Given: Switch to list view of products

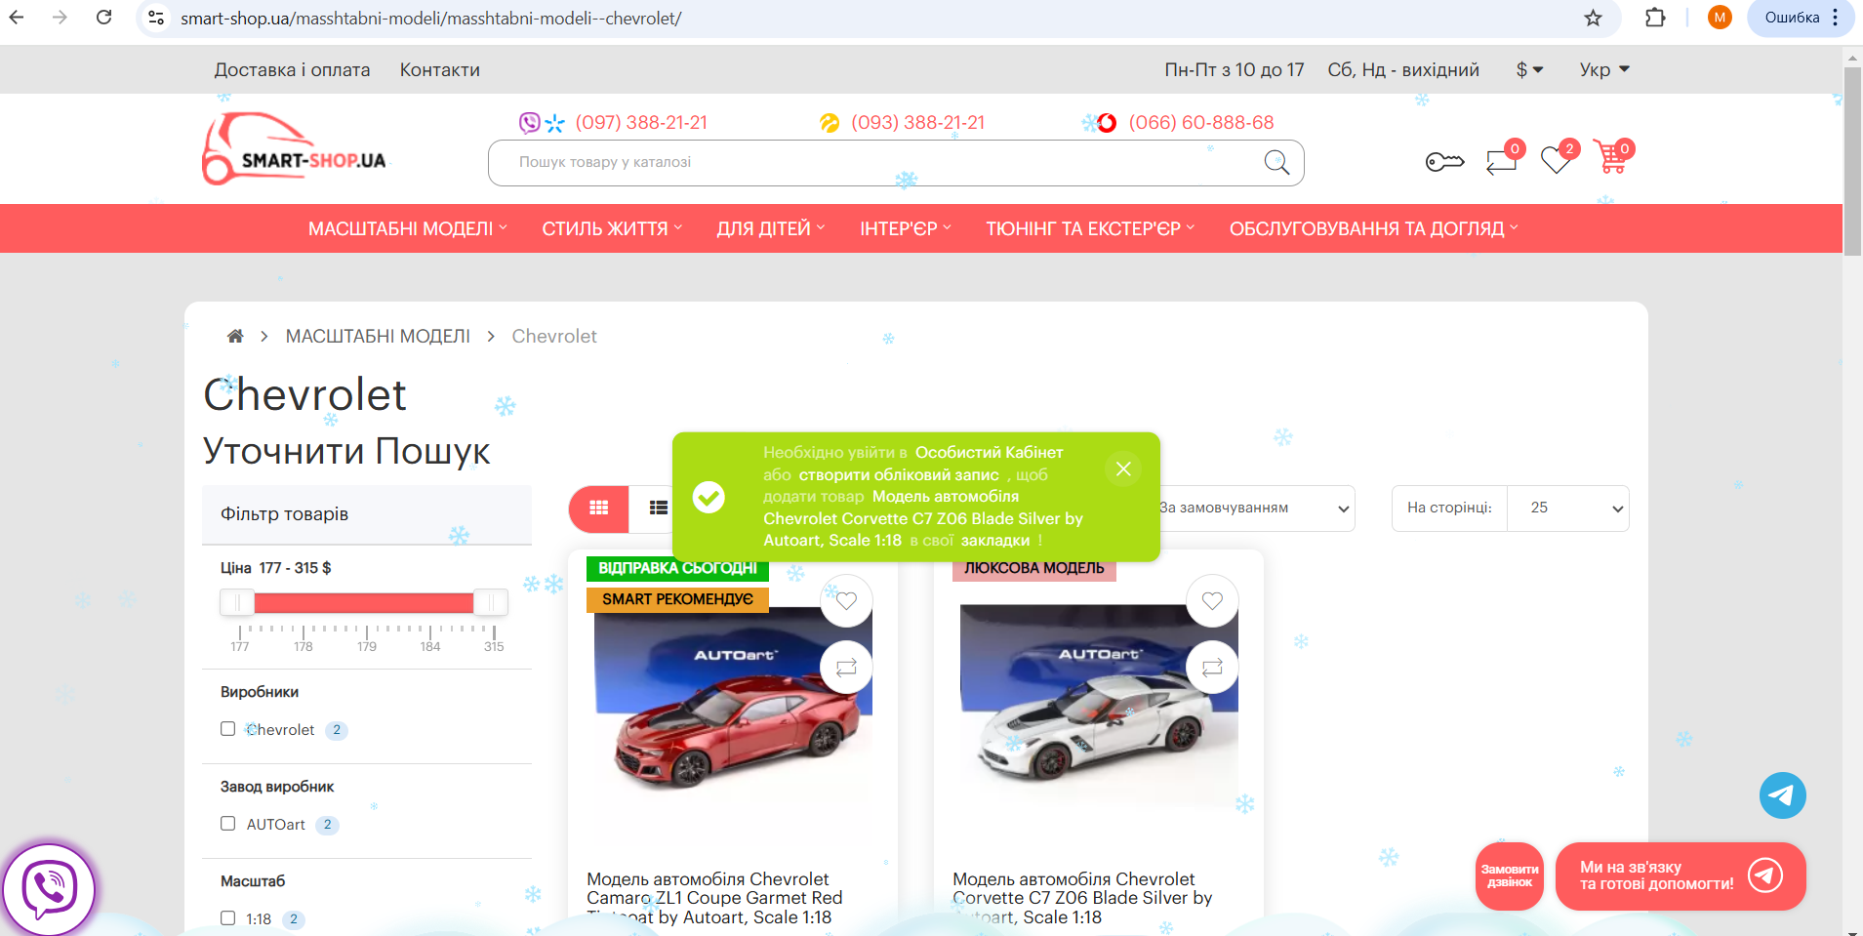Looking at the screenshot, I should point(658,508).
